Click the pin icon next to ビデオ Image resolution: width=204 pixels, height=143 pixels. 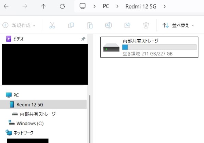pos(83,39)
